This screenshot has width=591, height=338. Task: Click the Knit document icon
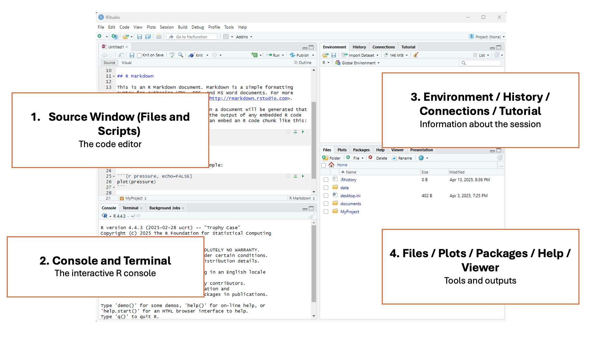point(192,55)
